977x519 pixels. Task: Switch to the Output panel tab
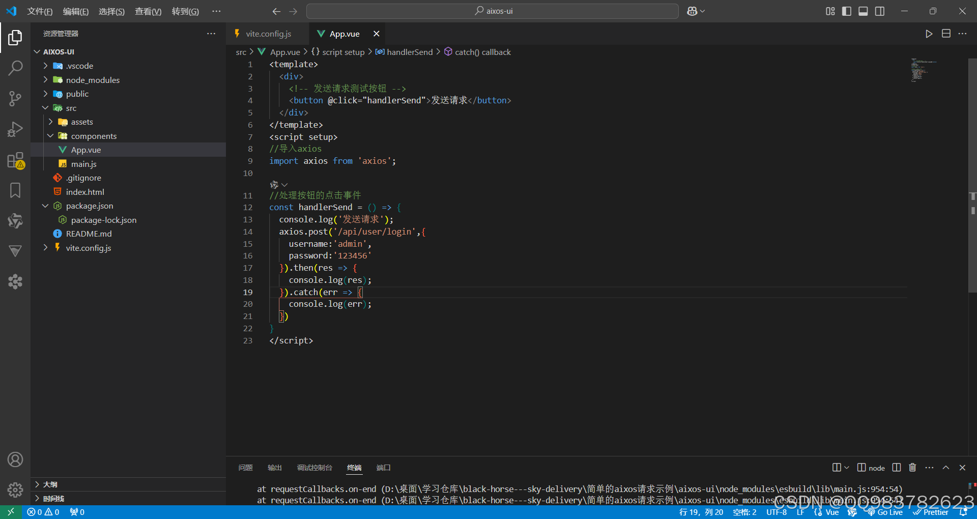click(275, 468)
